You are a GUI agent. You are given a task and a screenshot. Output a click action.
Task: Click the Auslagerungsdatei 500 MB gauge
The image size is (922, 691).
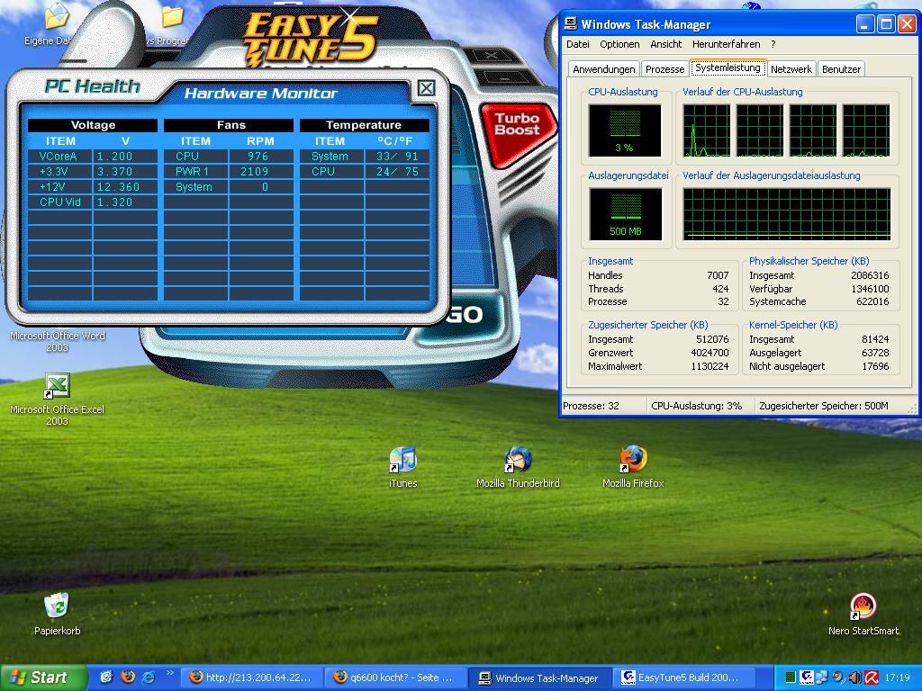pyautogui.click(x=625, y=214)
